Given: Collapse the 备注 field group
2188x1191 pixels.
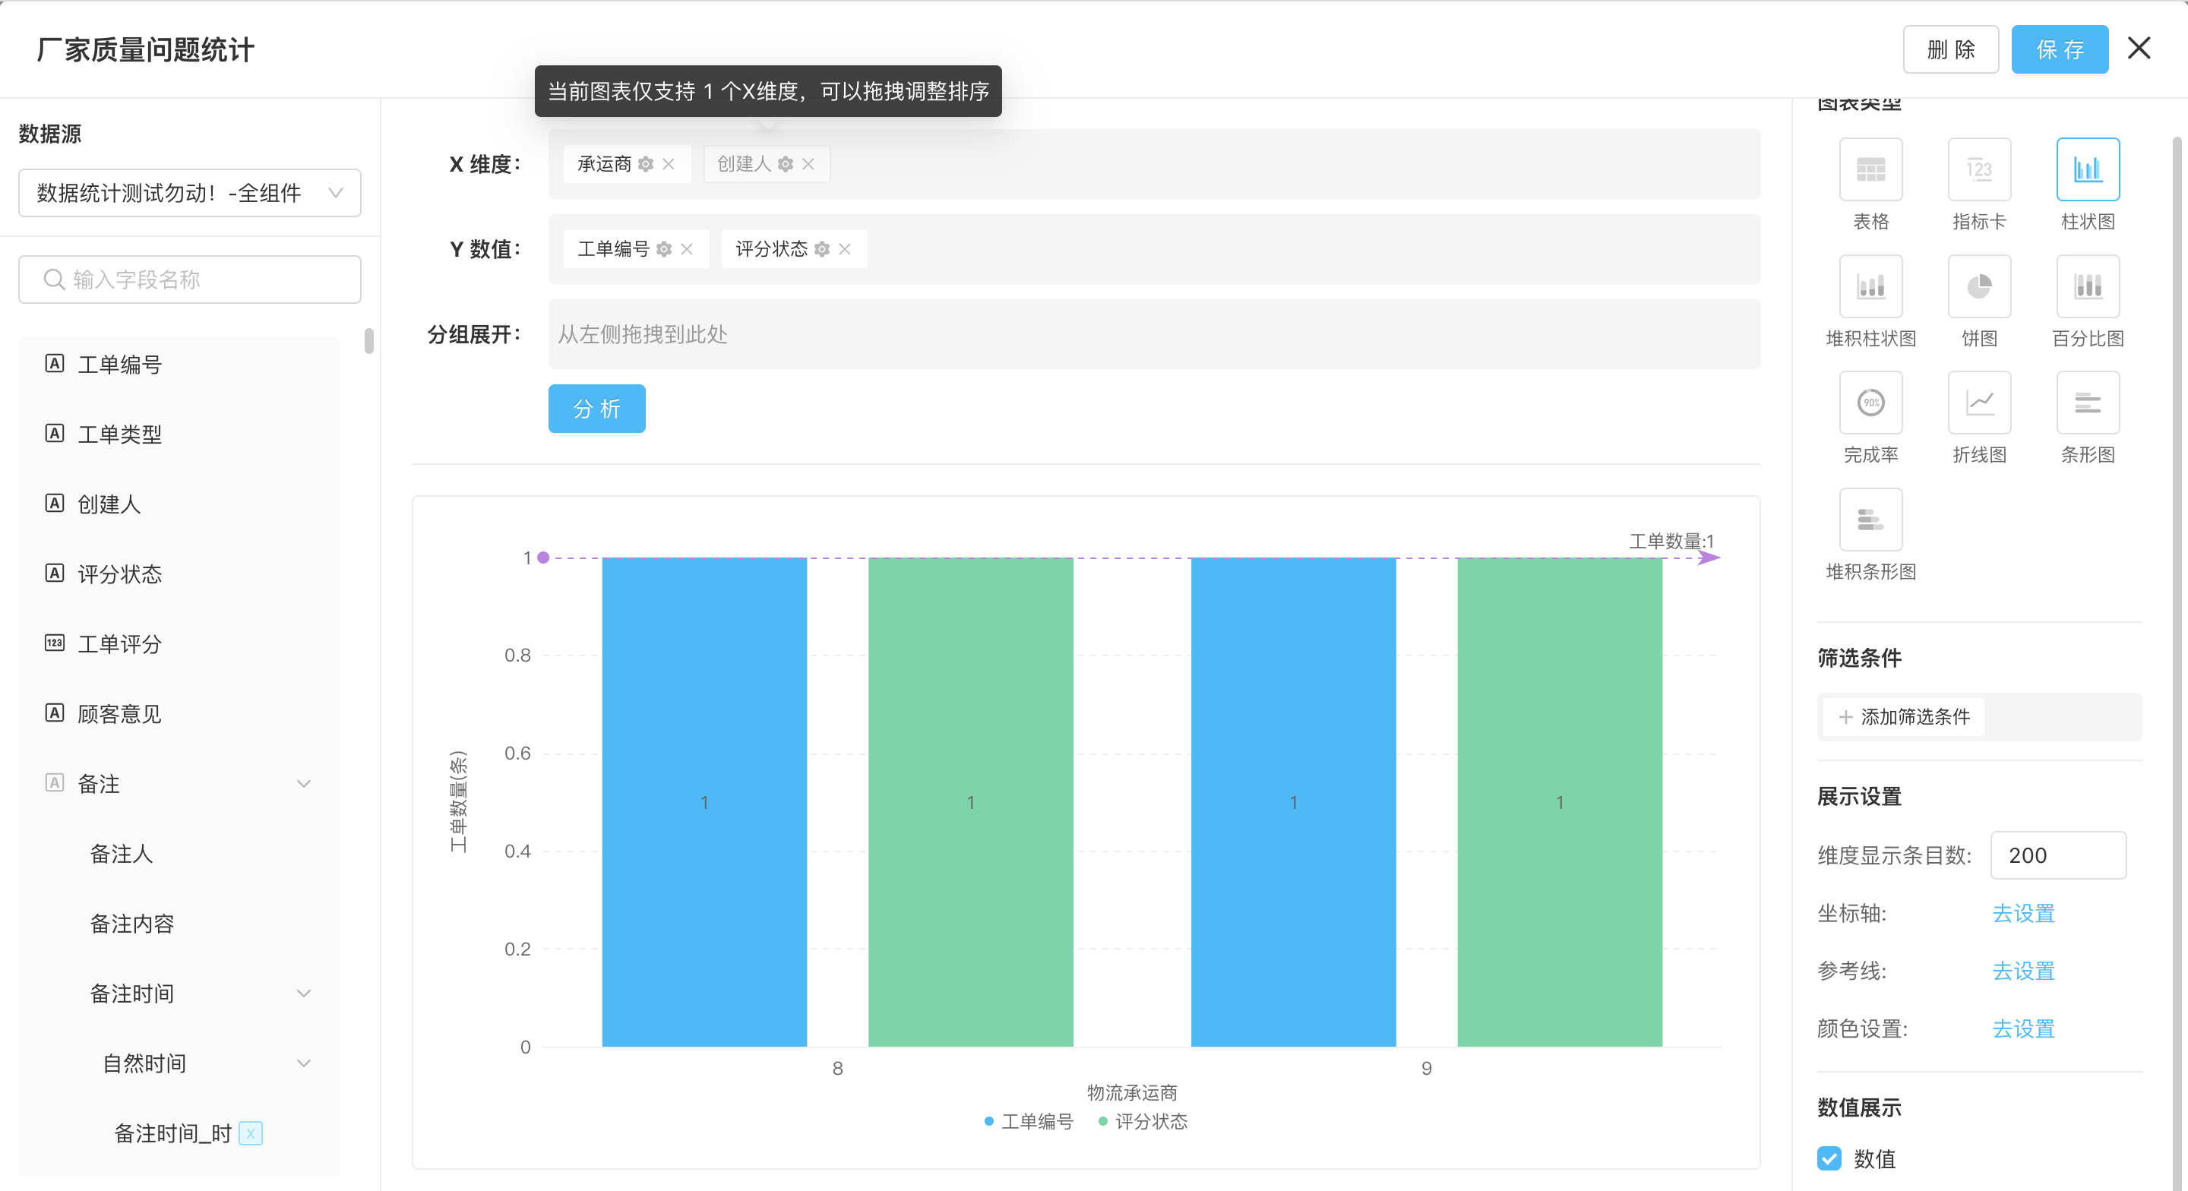Looking at the screenshot, I should coord(304,783).
